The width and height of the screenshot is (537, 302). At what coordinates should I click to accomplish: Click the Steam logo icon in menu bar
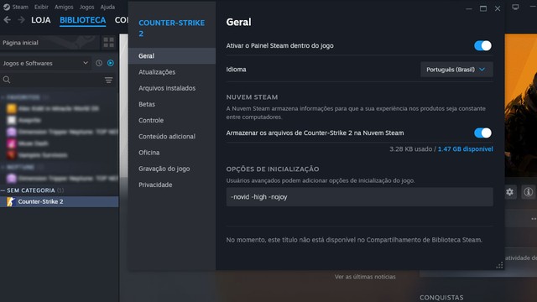pos(7,7)
